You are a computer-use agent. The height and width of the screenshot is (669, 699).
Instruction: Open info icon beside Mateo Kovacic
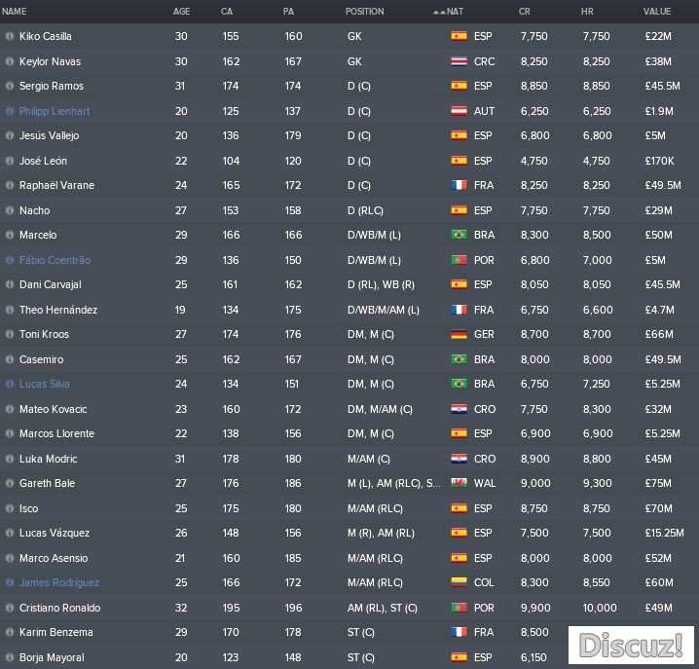10,409
